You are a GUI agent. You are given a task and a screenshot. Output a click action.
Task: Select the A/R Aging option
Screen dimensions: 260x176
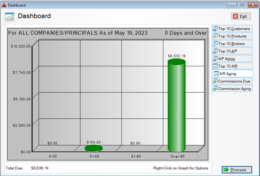(232, 74)
